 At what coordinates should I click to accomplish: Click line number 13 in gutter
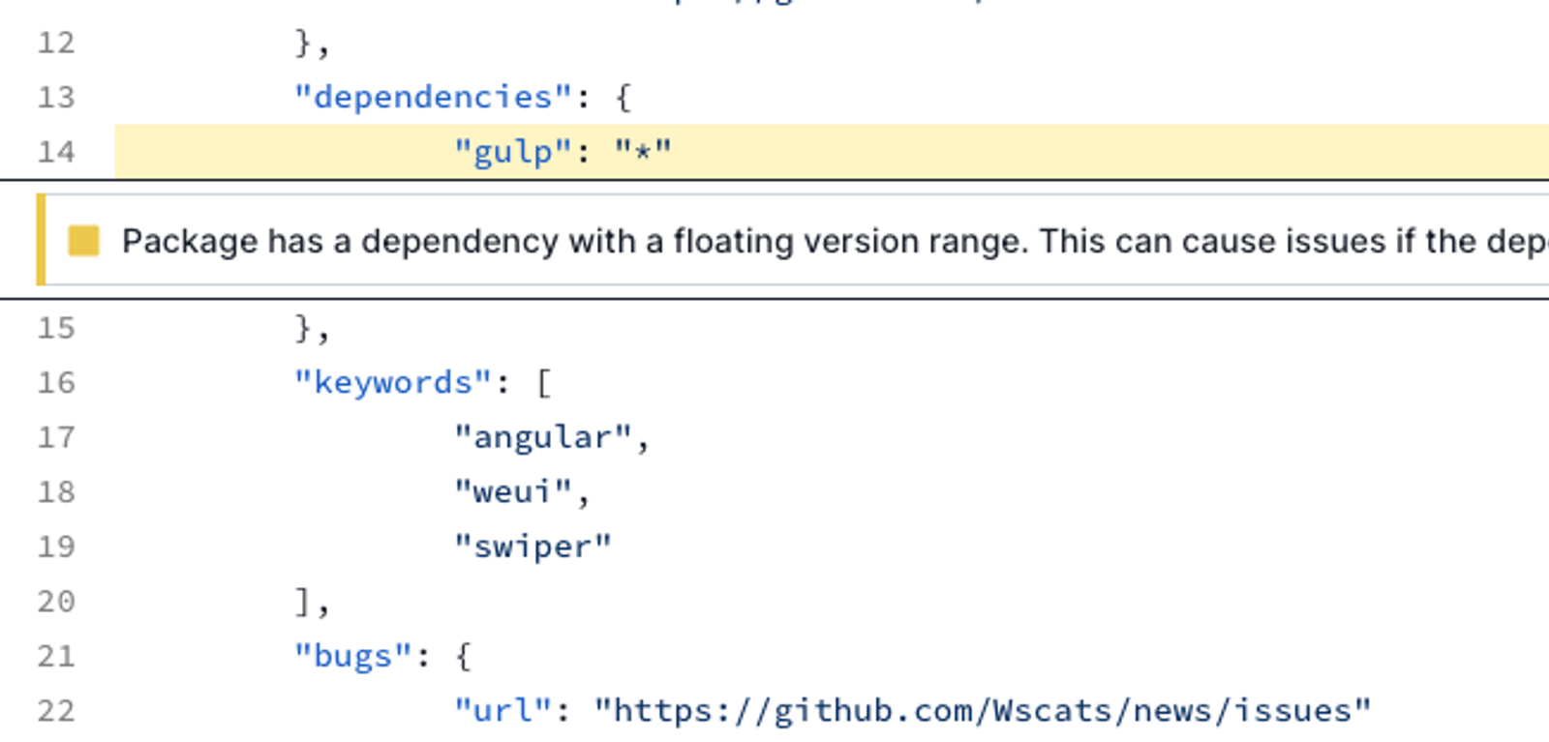(x=56, y=97)
